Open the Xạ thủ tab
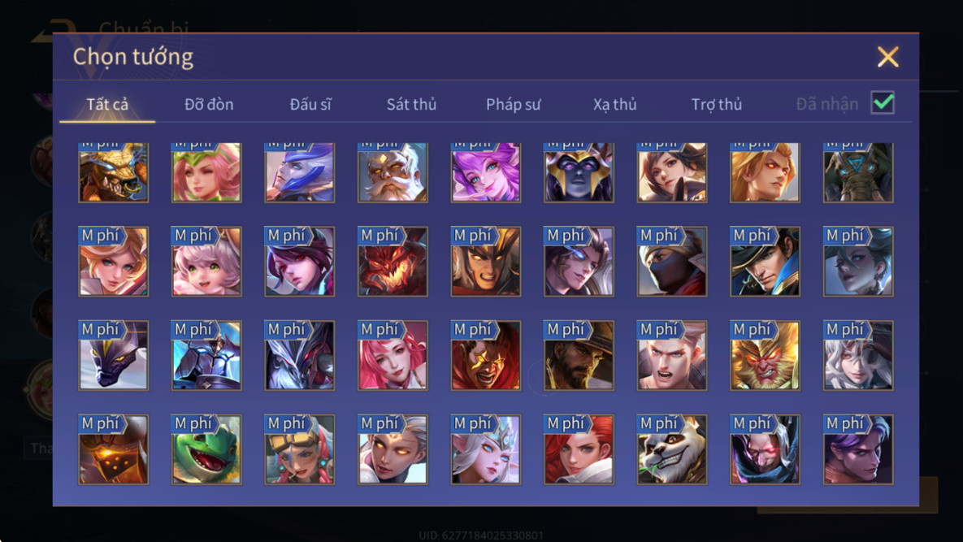This screenshot has height=542, width=963. (x=614, y=104)
